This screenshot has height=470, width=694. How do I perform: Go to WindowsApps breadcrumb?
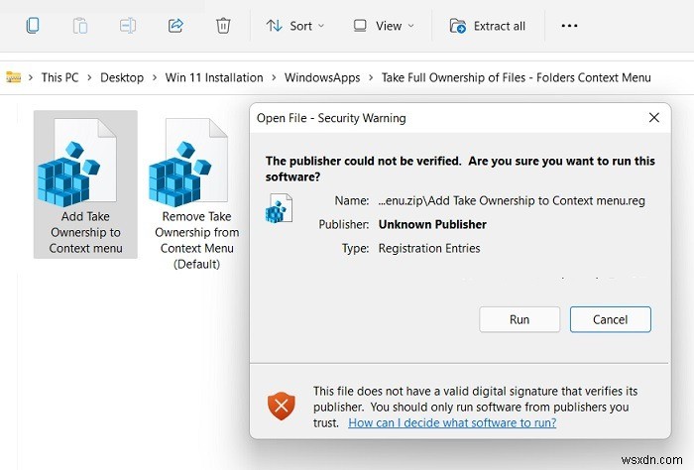pos(322,77)
